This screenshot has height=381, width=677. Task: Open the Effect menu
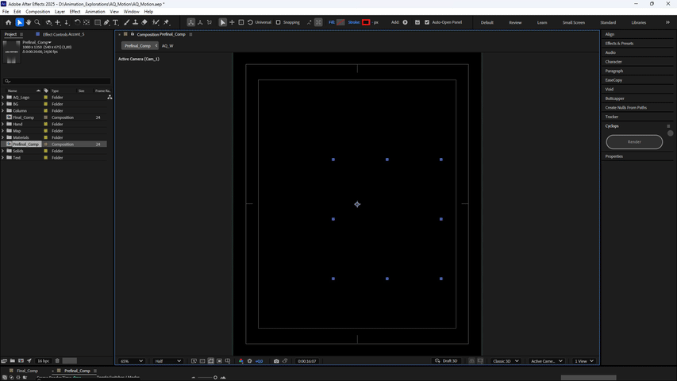click(75, 12)
